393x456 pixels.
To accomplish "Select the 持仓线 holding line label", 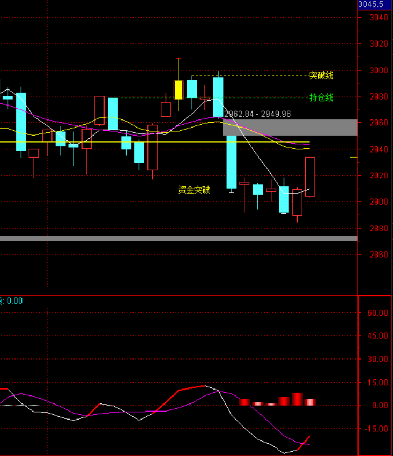I will (321, 98).
